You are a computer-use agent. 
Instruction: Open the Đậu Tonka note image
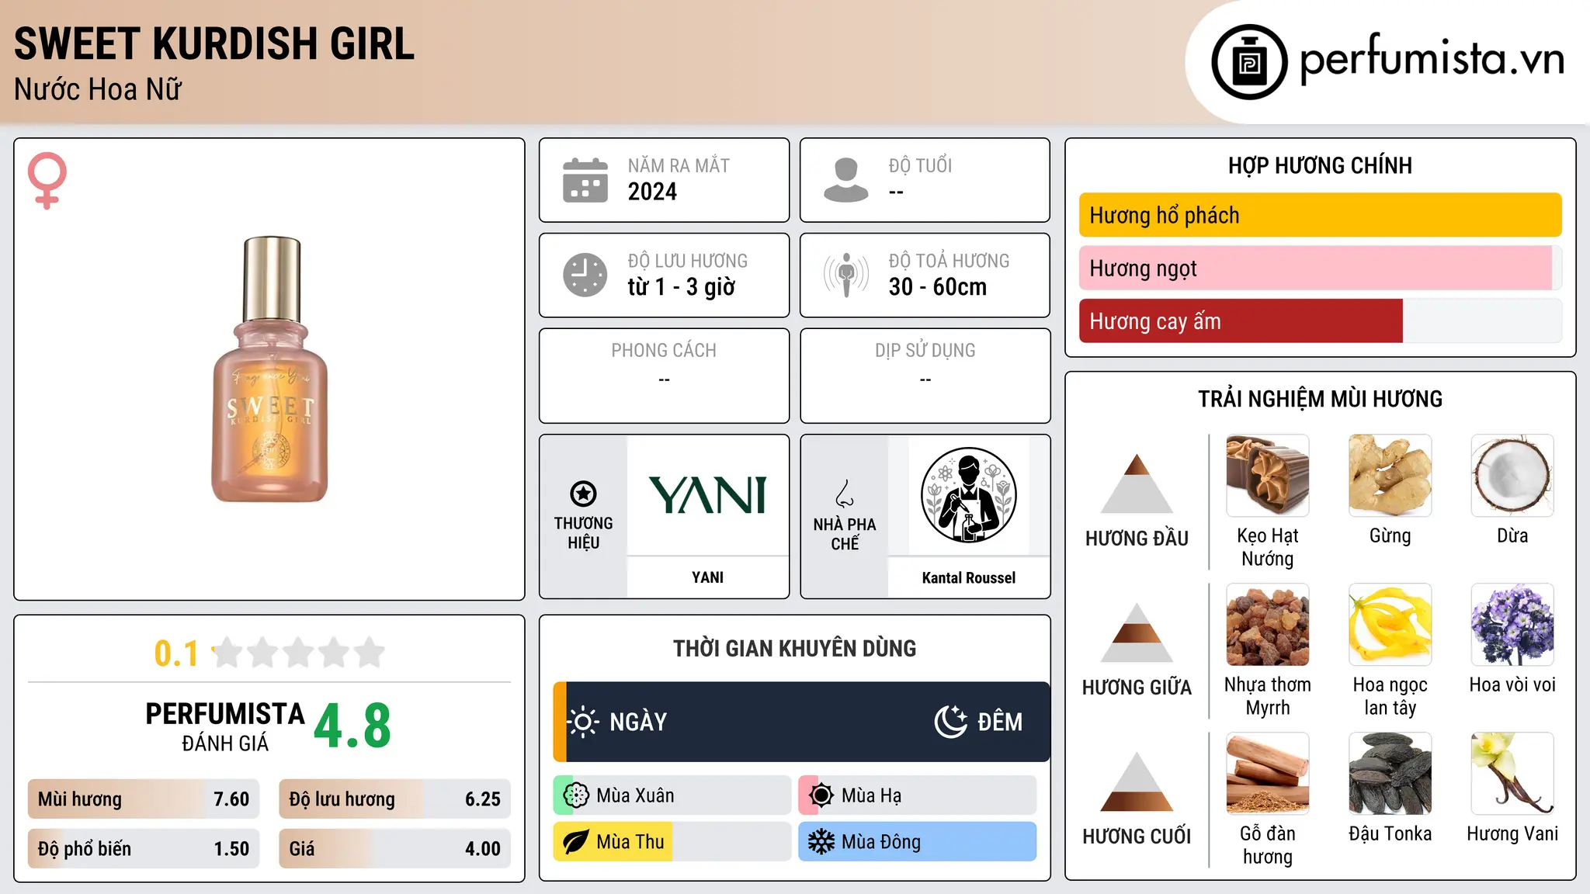1390,774
